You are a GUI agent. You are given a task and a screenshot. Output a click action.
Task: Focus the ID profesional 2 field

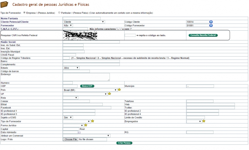(x=203, y=111)
